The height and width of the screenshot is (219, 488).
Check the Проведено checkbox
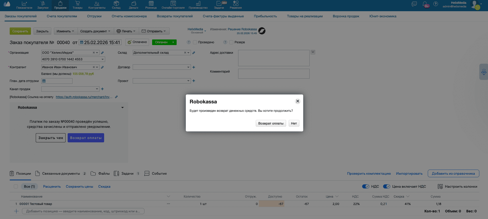tap(195, 42)
